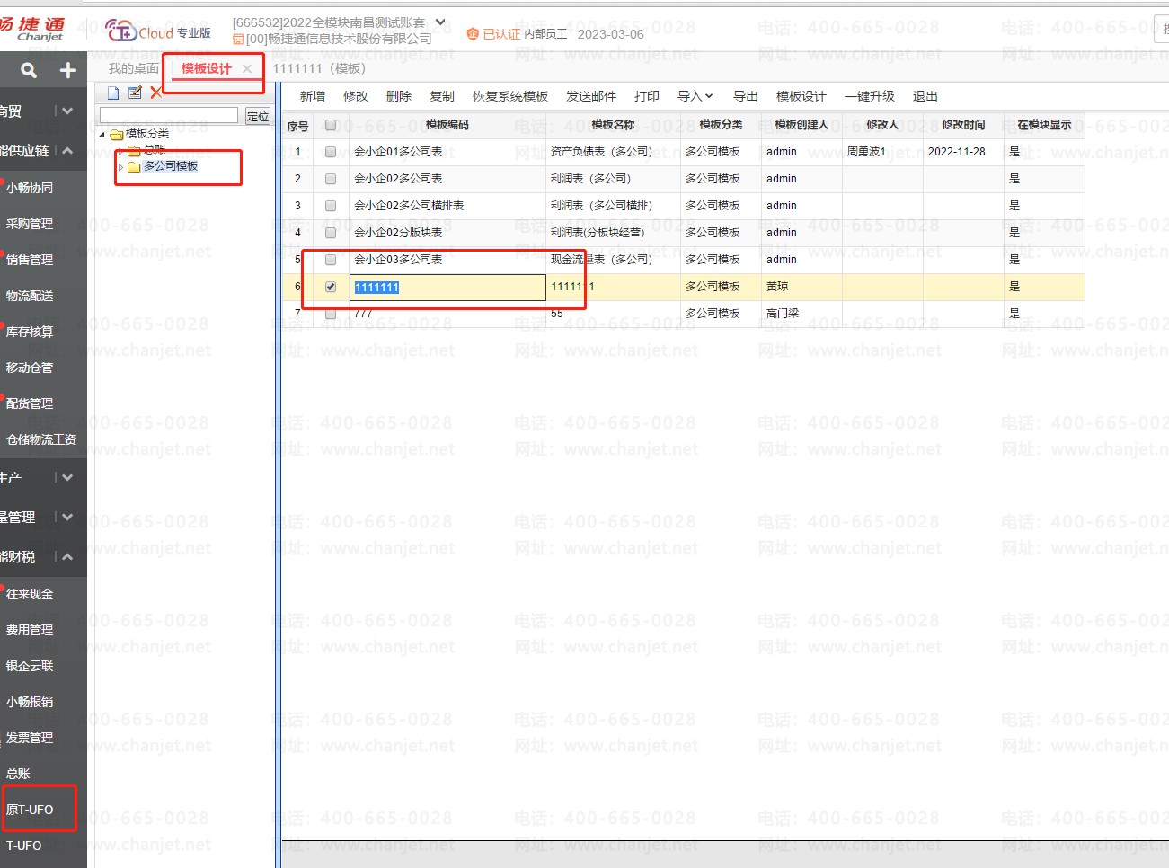Screen dimensions: 1169x868
Task: Expand the 管理 sidebar section chevron
Action: 68,517
